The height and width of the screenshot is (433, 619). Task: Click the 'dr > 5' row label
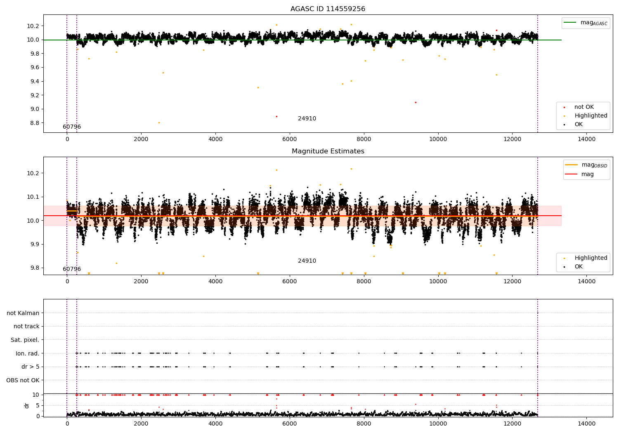pyautogui.click(x=30, y=367)
